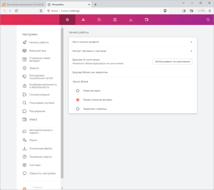
Task: Click sidebar scrollbar down arrow
Action: click(x=62, y=188)
